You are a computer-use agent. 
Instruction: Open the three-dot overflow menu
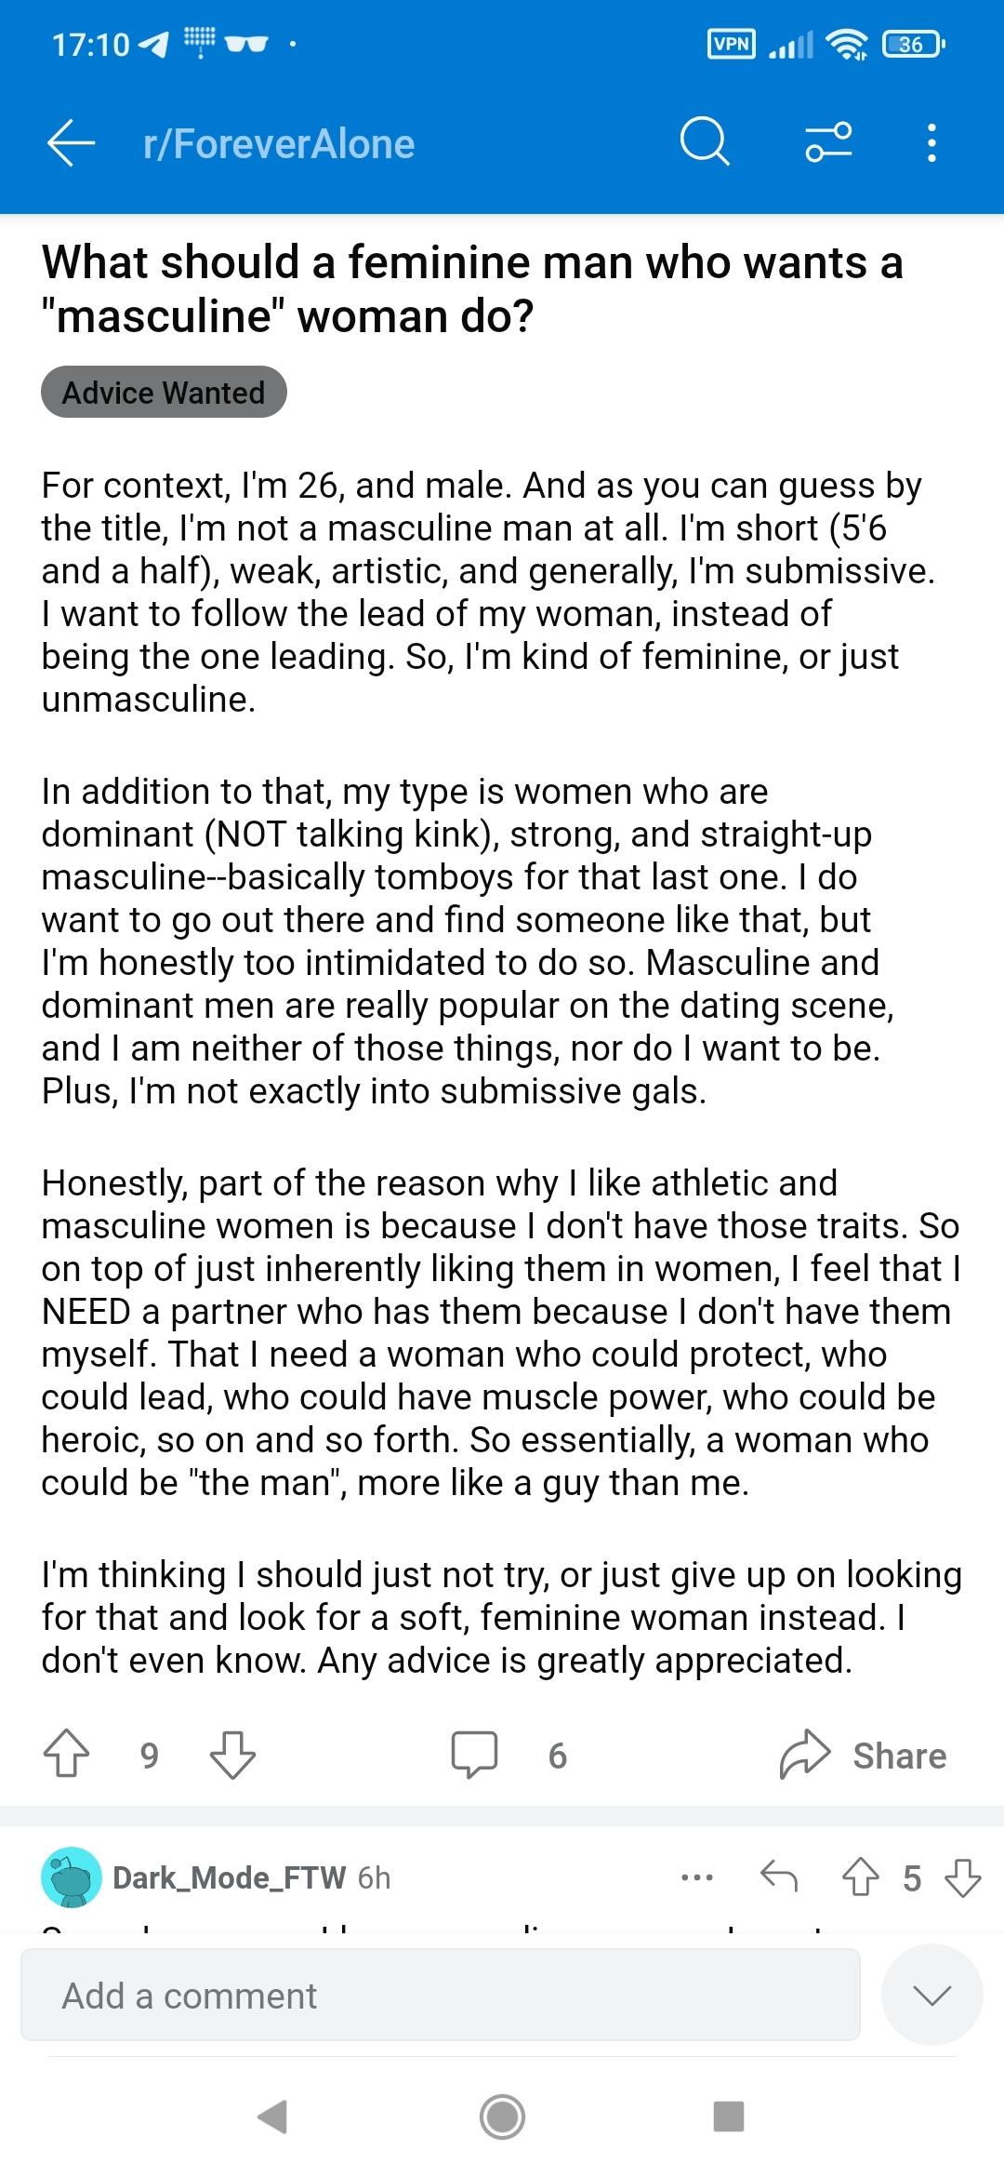pyautogui.click(x=931, y=143)
